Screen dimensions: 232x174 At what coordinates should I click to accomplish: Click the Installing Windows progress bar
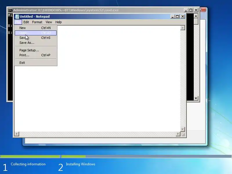(x=146, y=156)
